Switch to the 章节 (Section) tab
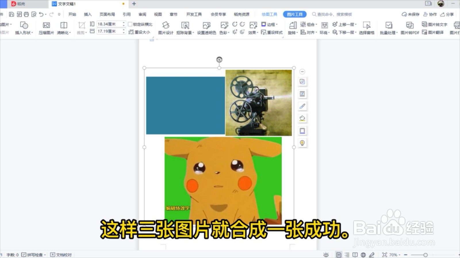 tap(174, 14)
